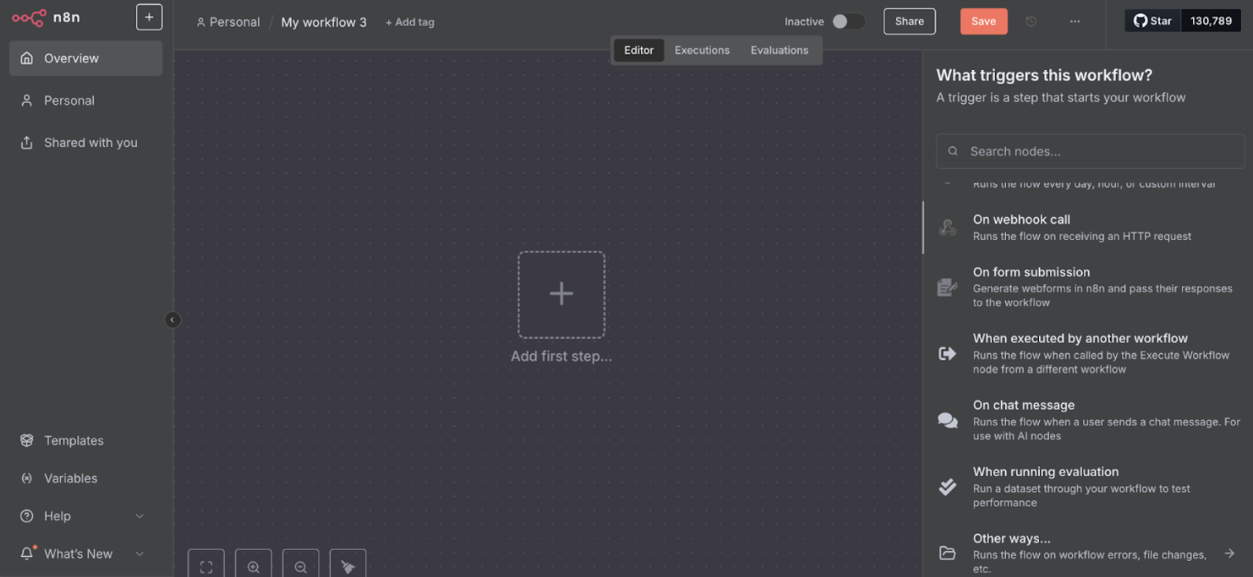Click the GitHub Star button
1253x577 pixels.
click(1152, 21)
